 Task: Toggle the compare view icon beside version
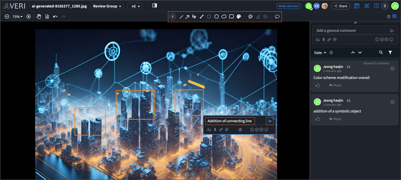[154, 6]
